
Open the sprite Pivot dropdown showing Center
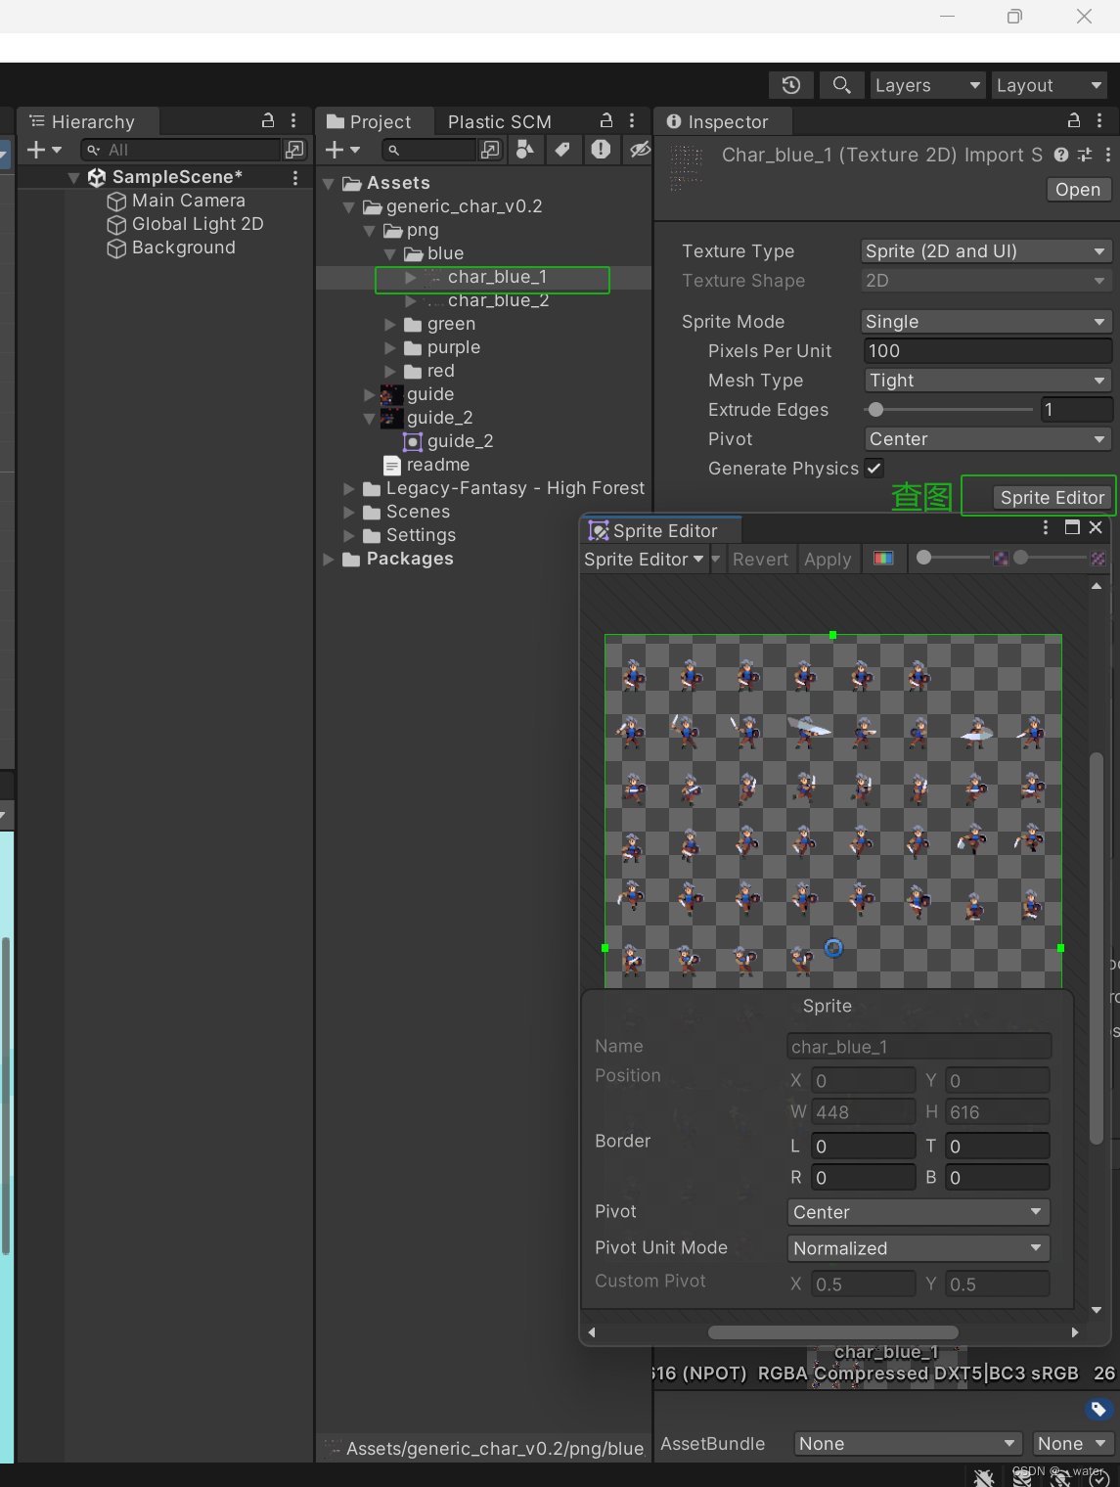[x=918, y=1212]
